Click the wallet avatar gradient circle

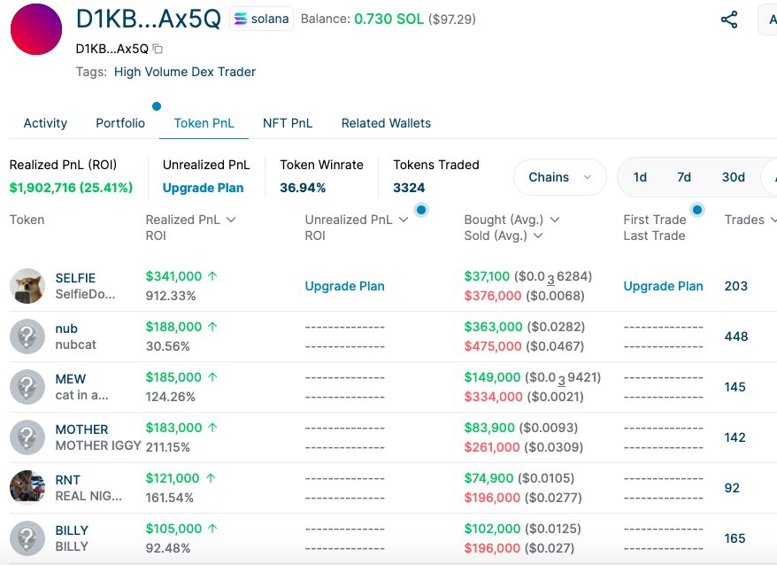pos(36,28)
